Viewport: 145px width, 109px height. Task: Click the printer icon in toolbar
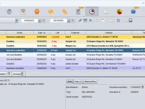90,21
